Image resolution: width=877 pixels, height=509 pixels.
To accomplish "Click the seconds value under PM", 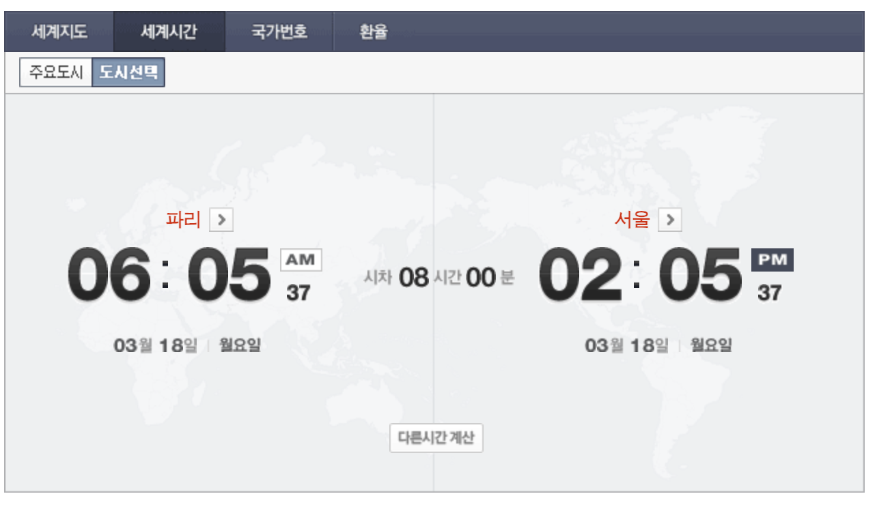I will (x=770, y=293).
